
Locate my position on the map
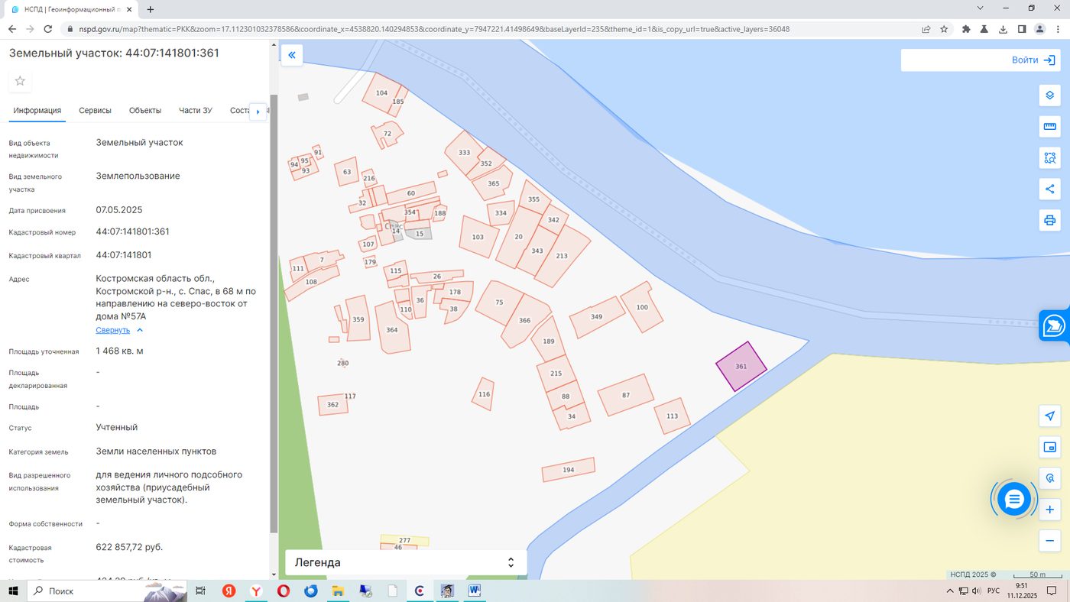pyautogui.click(x=1050, y=416)
